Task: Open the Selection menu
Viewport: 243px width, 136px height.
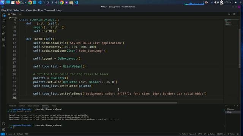Action: 19,10
